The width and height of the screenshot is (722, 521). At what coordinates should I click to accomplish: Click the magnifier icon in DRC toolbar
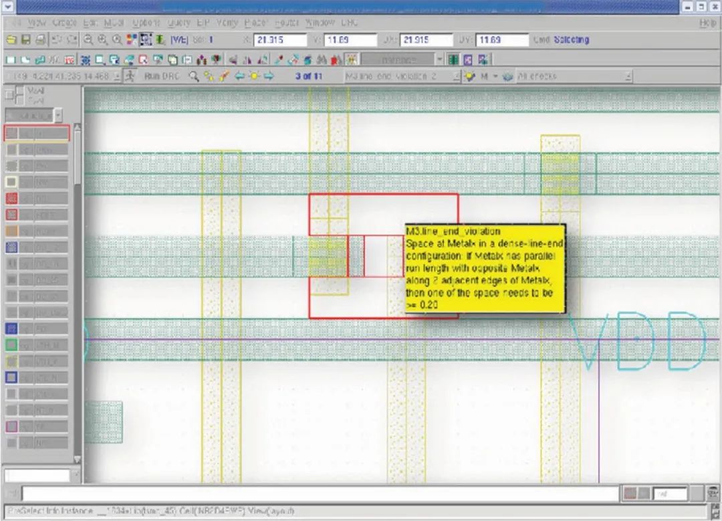pos(194,76)
